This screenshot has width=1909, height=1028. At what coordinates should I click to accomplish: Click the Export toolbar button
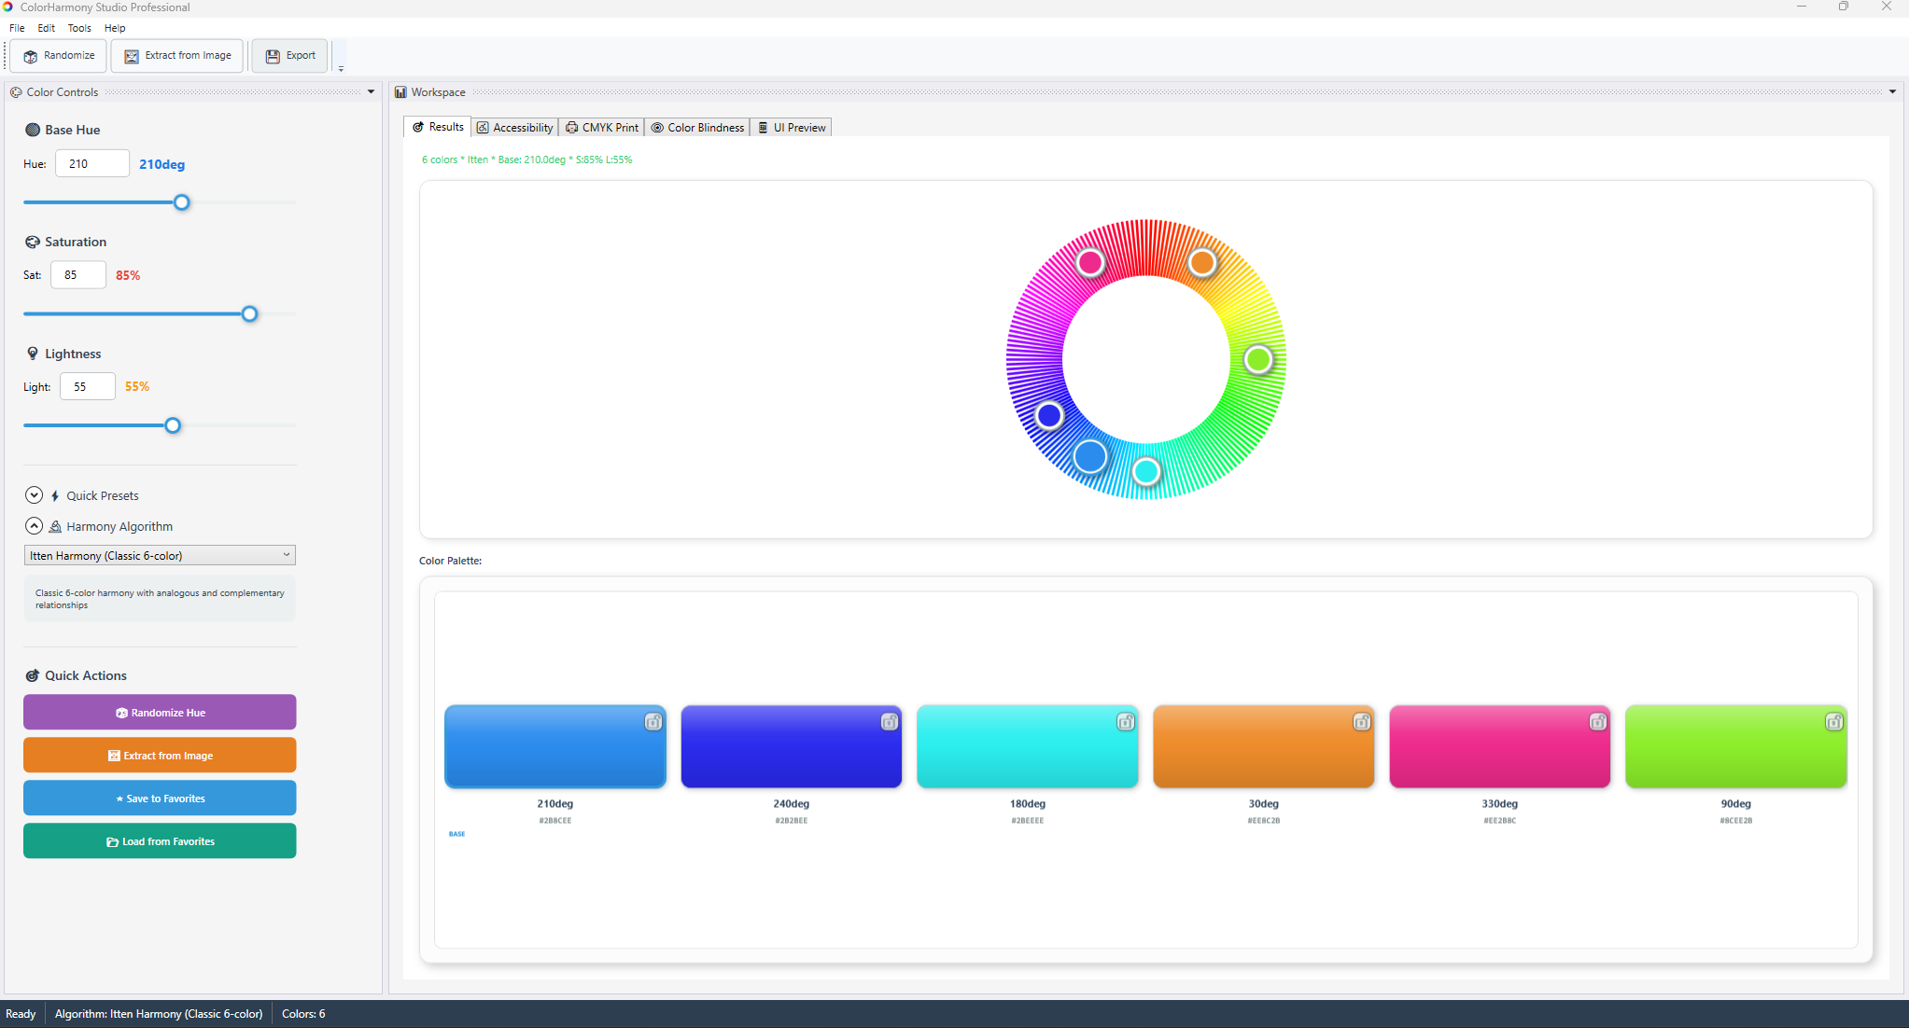pyautogui.click(x=290, y=56)
